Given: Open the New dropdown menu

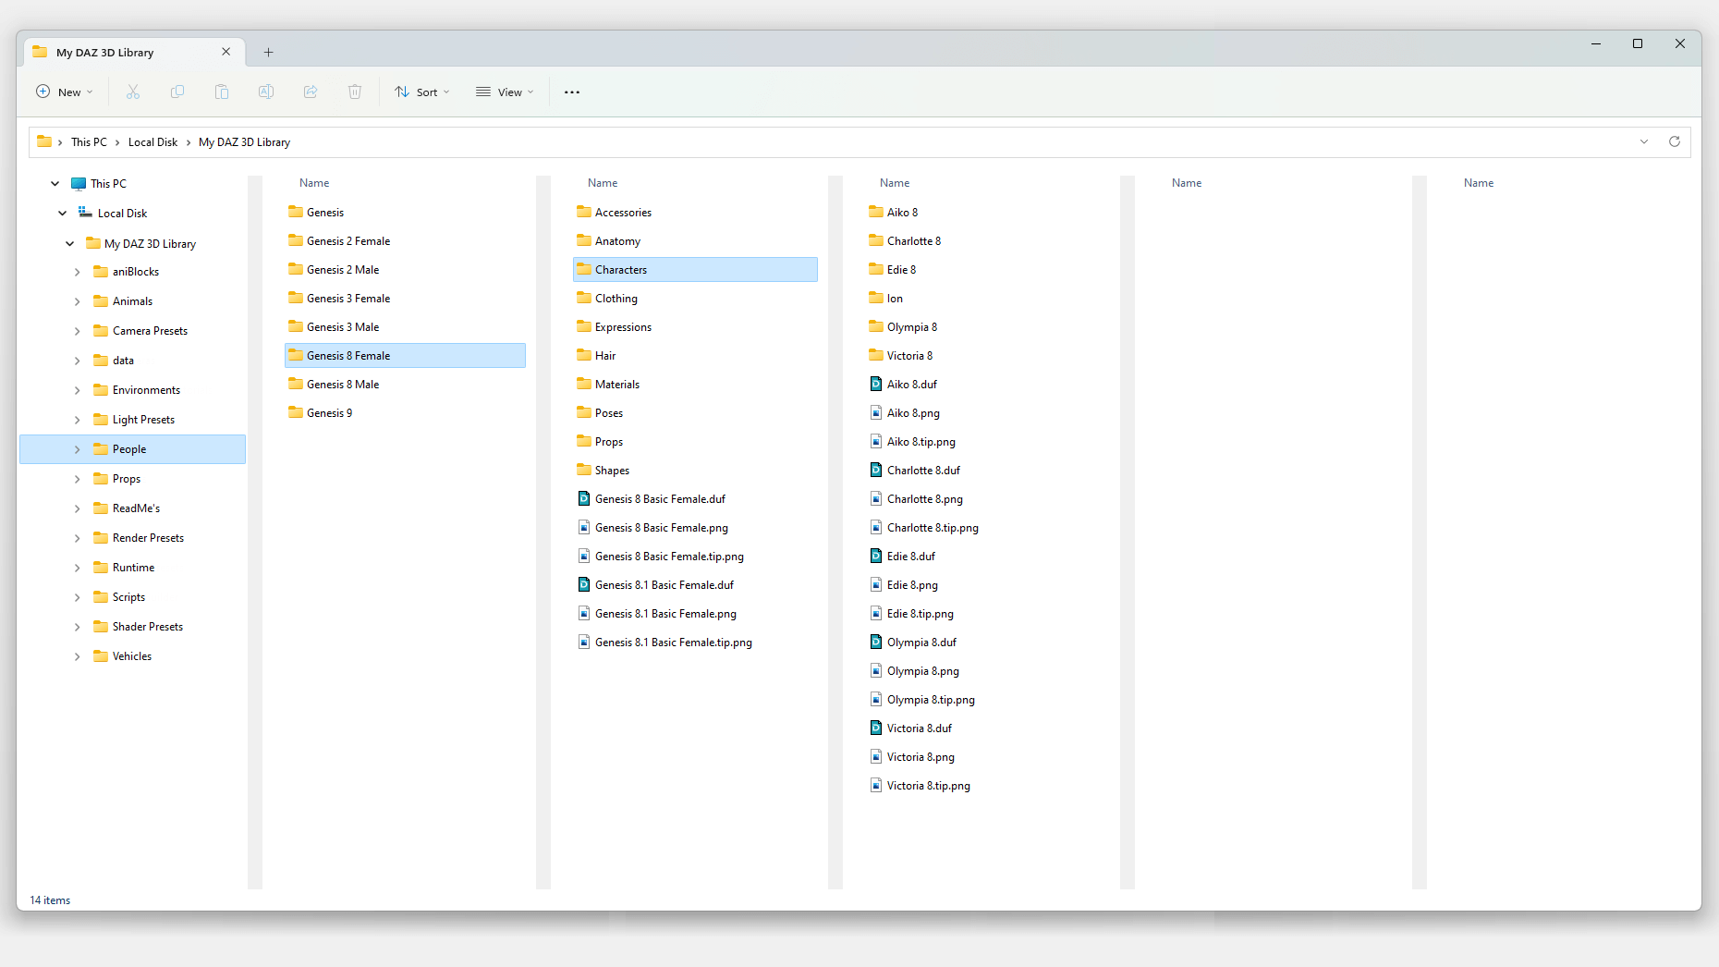Looking at the screenshot, I should coord(64,92).
